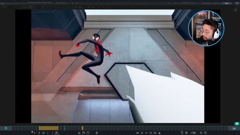Pause playback with the green pause button
Image resolution: width=240 pixels, height=135 pixels.
coord(6,128)
